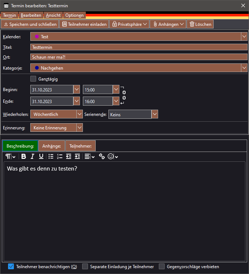Click into the Ort location field
The height and width of the screenshot is (274, 249).
[139, 57]
